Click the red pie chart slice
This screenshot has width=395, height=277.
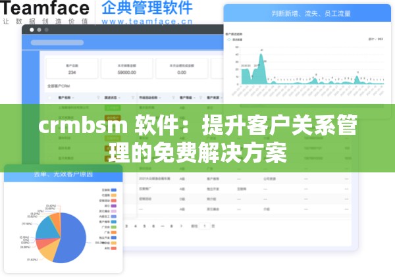point(45,243)
